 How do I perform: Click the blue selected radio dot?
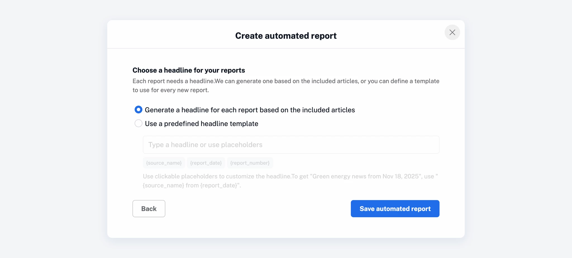(138, 110)
